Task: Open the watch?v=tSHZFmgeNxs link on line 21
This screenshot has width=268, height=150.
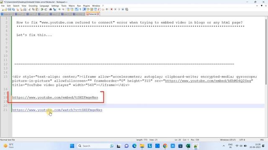Action: tap(57, 110)
